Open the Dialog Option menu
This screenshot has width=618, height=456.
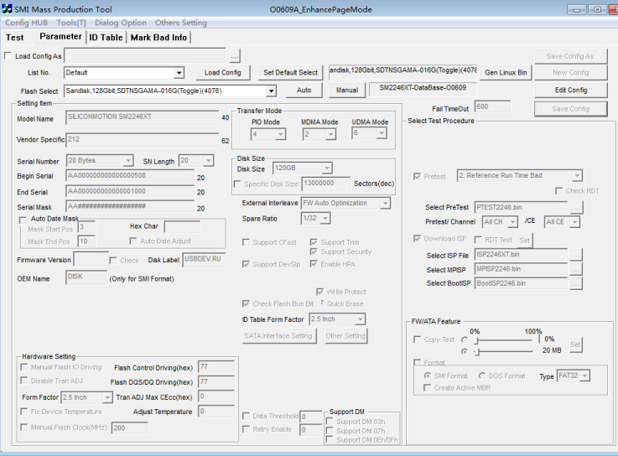pyautogui.click(x=120, y=23)
